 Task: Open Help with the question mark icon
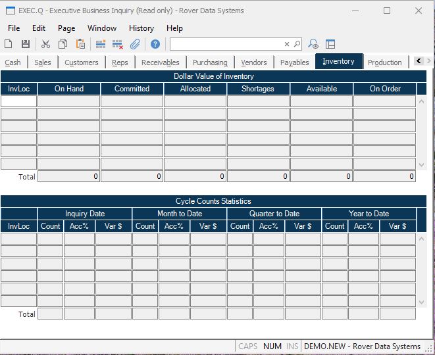(x=155, y=44)
